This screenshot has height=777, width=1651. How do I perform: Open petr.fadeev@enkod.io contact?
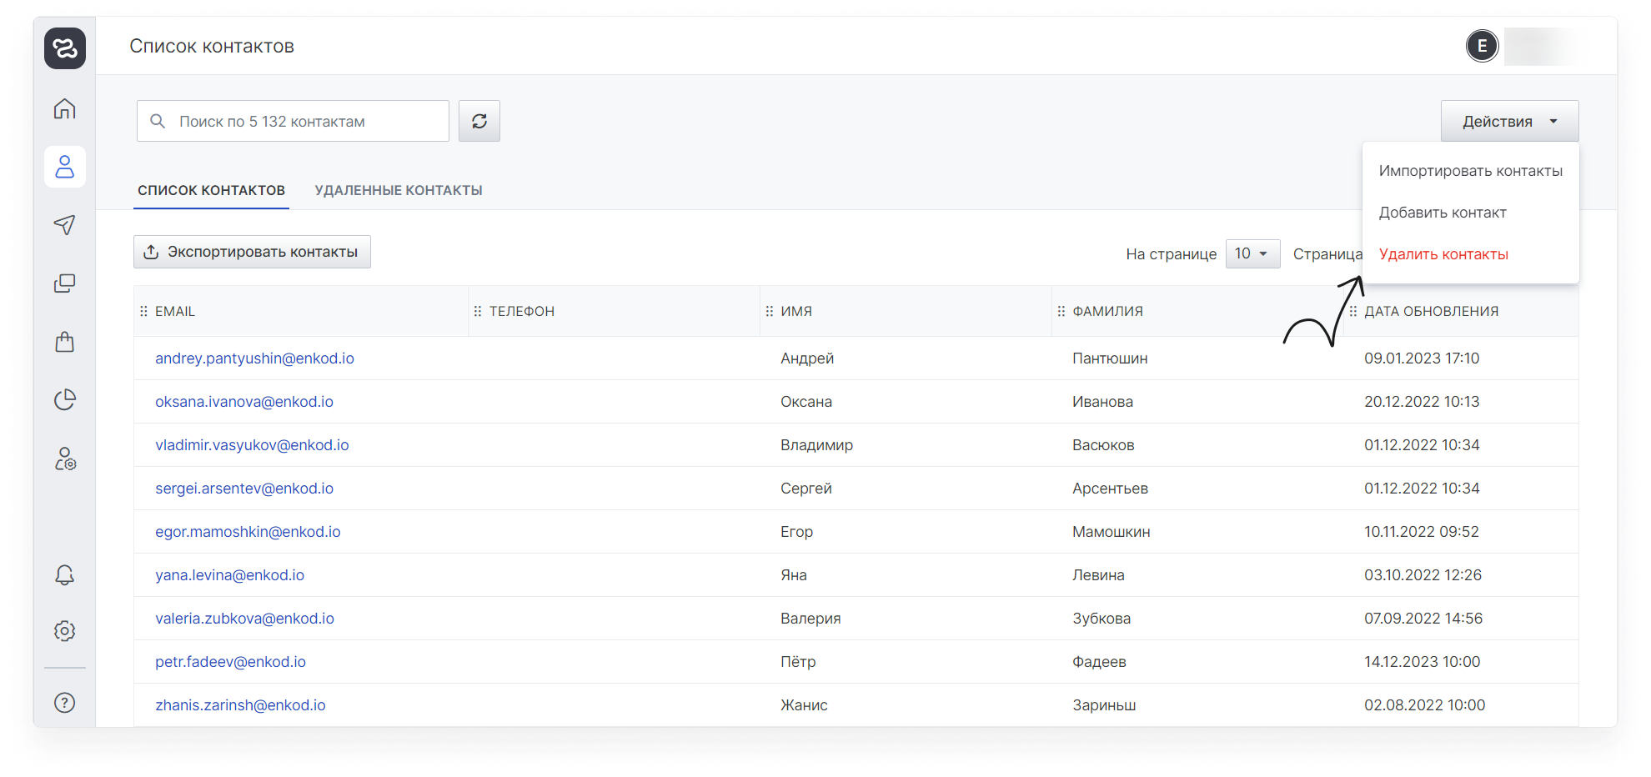point(230,662)
